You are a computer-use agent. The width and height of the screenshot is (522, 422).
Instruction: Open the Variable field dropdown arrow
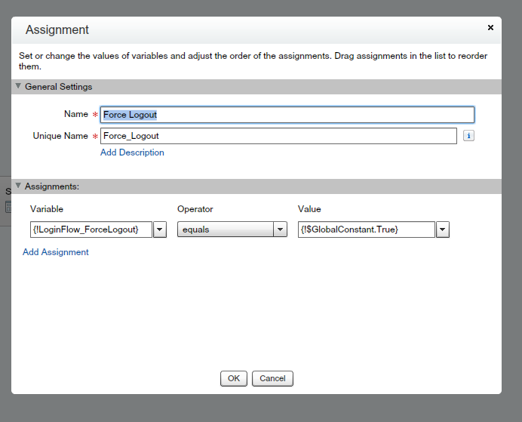160,229
